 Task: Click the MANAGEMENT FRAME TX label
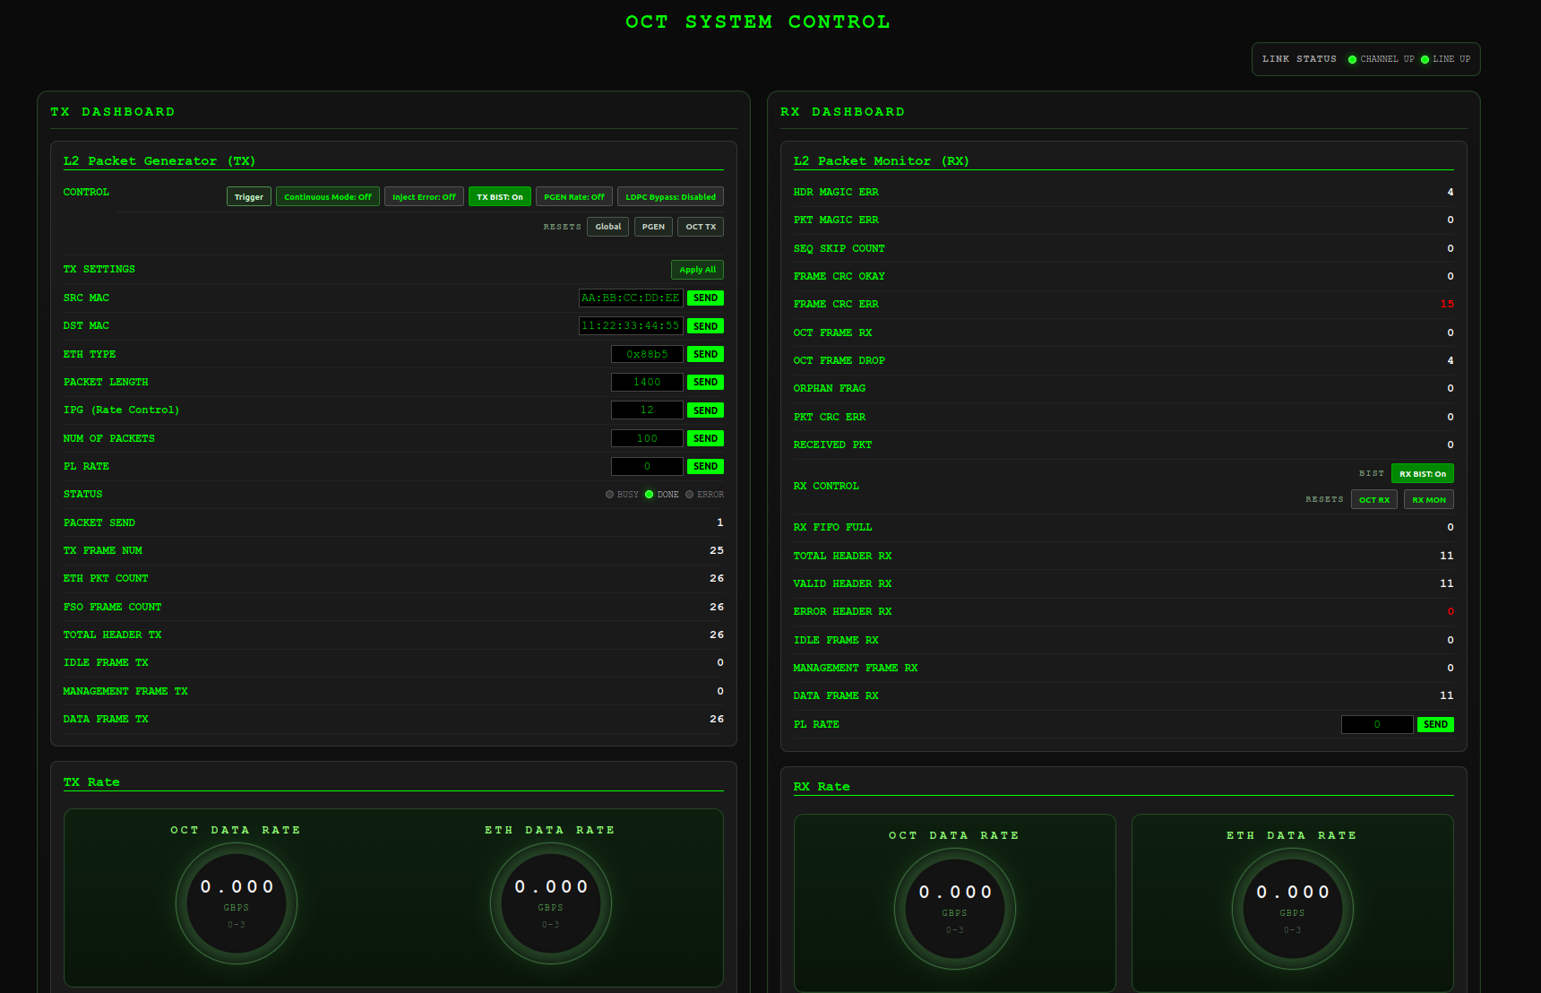tap(125, 691)
